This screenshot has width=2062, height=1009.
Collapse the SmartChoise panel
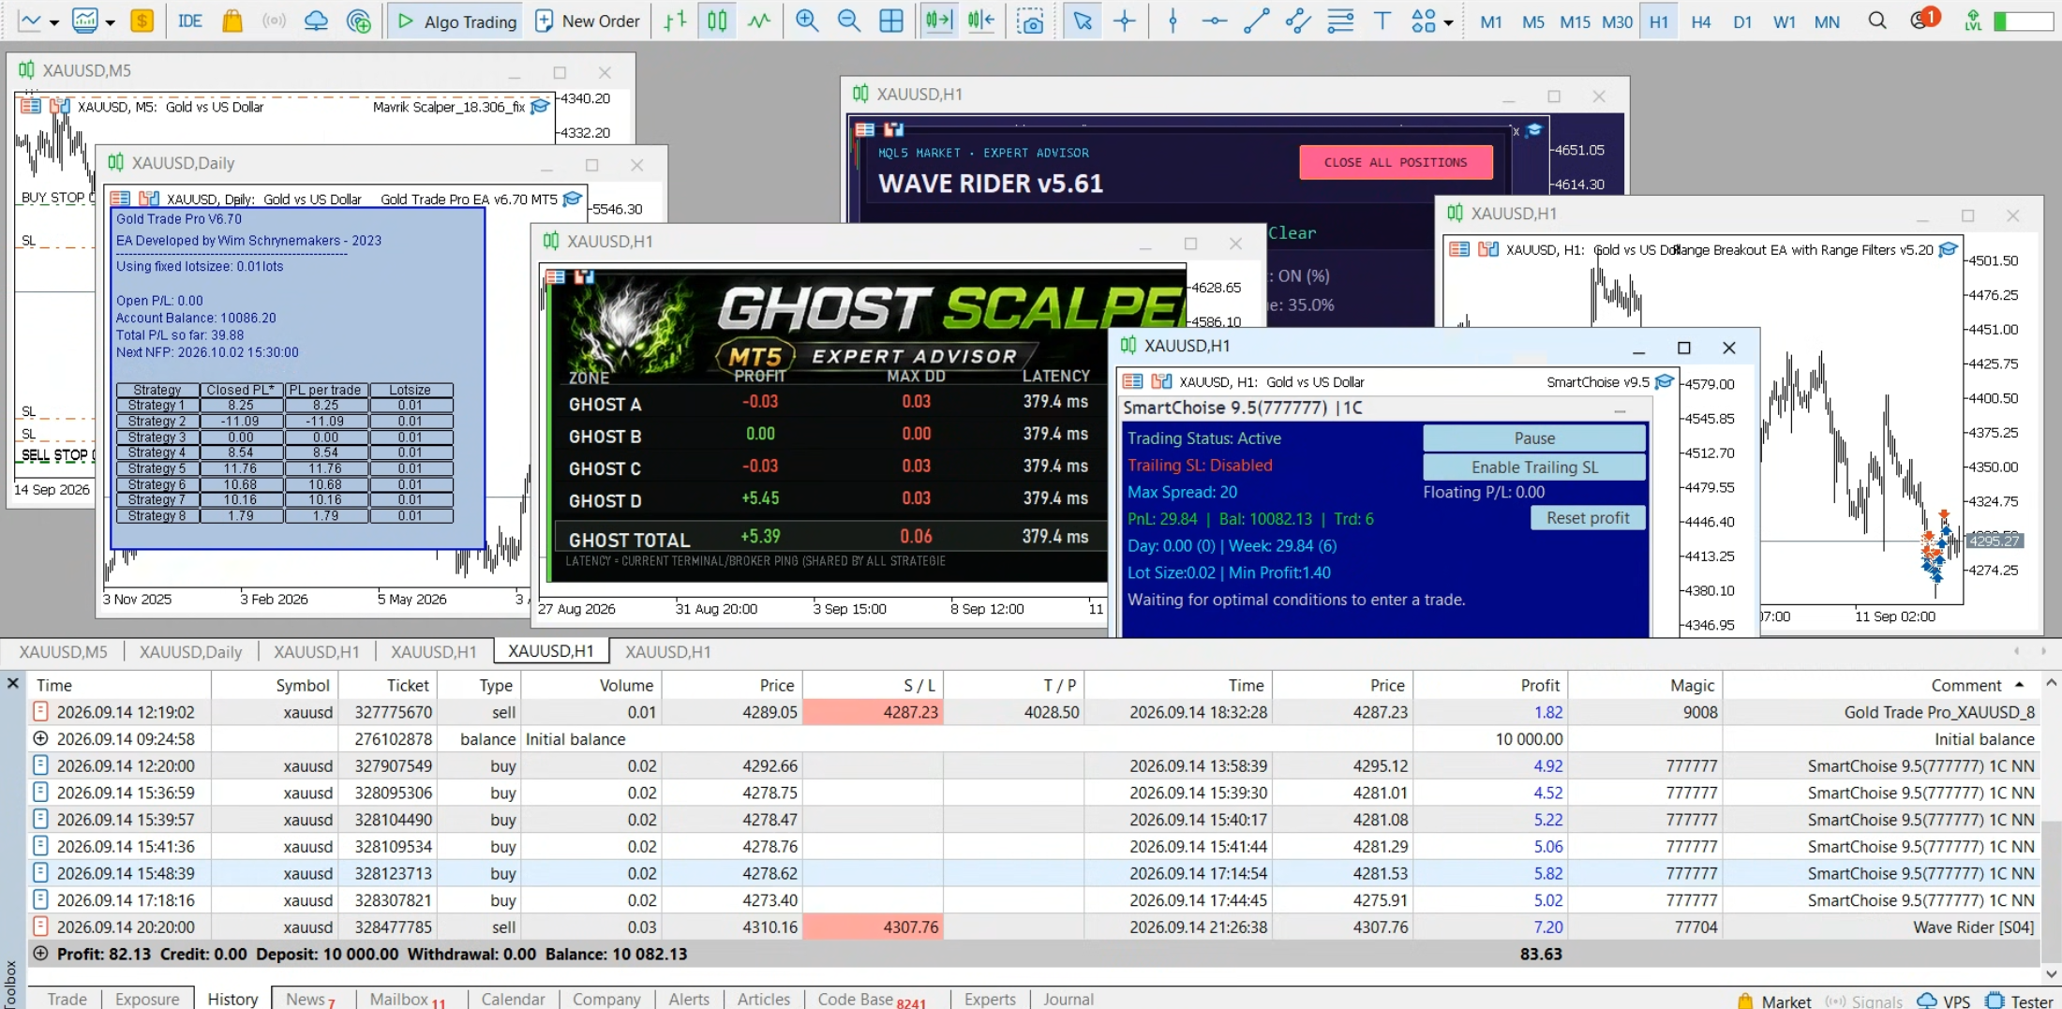1620,410
